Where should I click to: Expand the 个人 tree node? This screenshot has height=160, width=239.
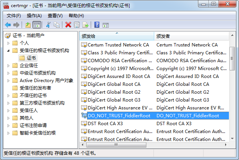pyautogui.click(x=9, y=43)
